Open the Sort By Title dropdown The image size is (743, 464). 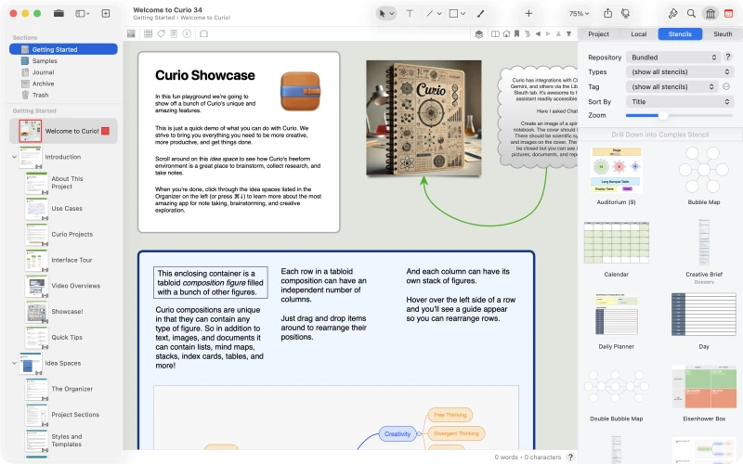(680, 102)
